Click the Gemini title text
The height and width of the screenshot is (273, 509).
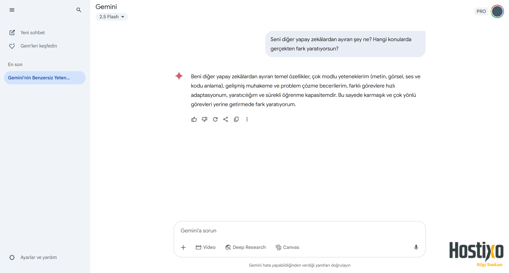(106, 7)
